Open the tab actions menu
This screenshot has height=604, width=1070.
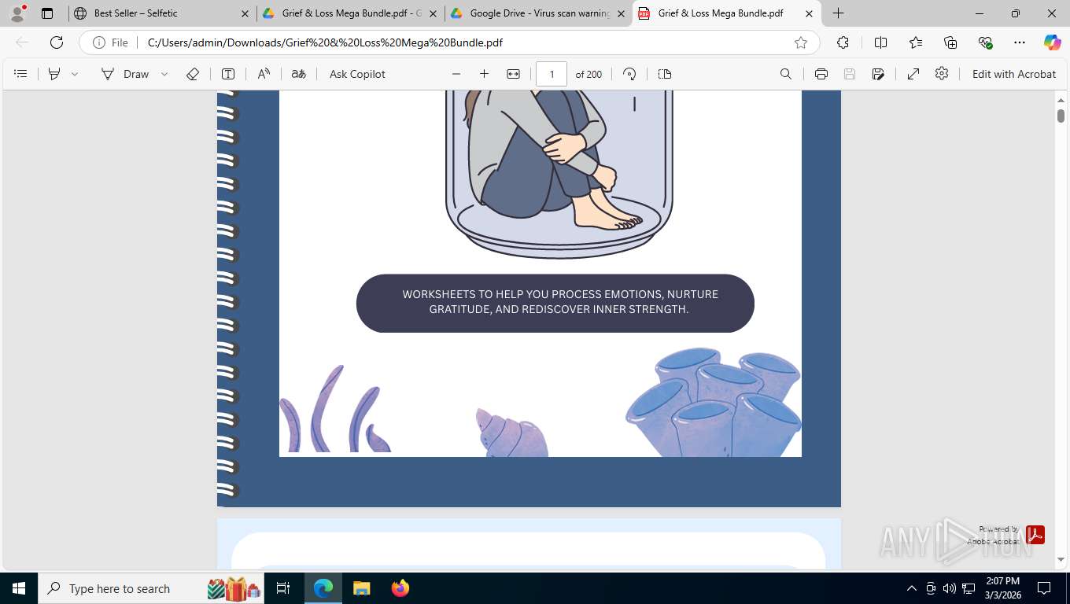tap(47, 13)
